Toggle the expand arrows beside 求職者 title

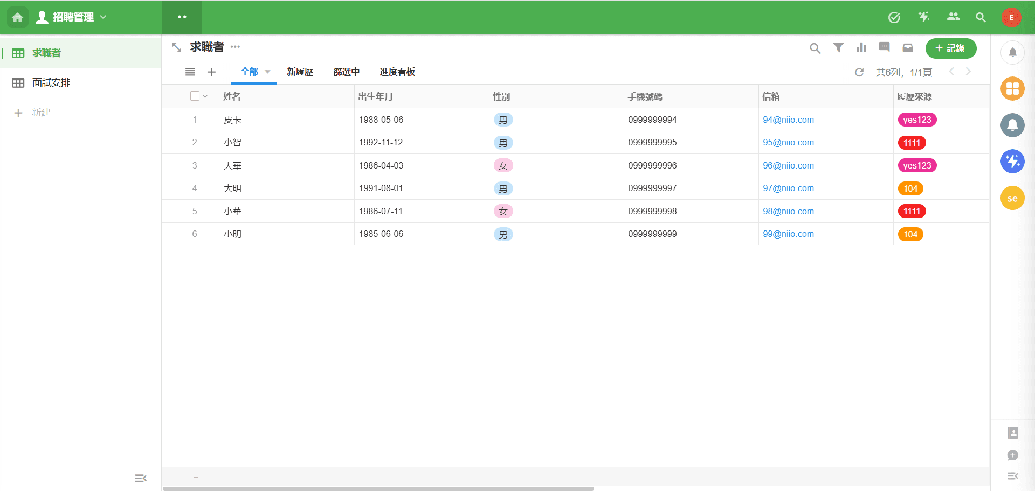coord(176,47)
